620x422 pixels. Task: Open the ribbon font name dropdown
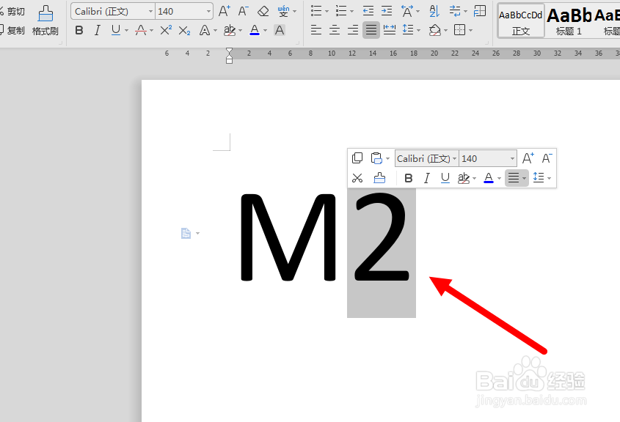(150, 12)
